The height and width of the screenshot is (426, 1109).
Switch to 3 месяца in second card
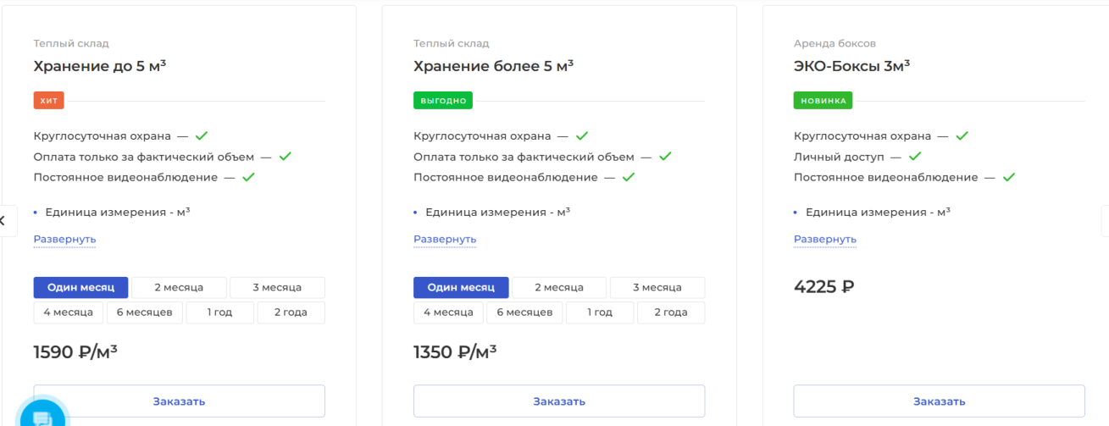[x=657, y=287]
